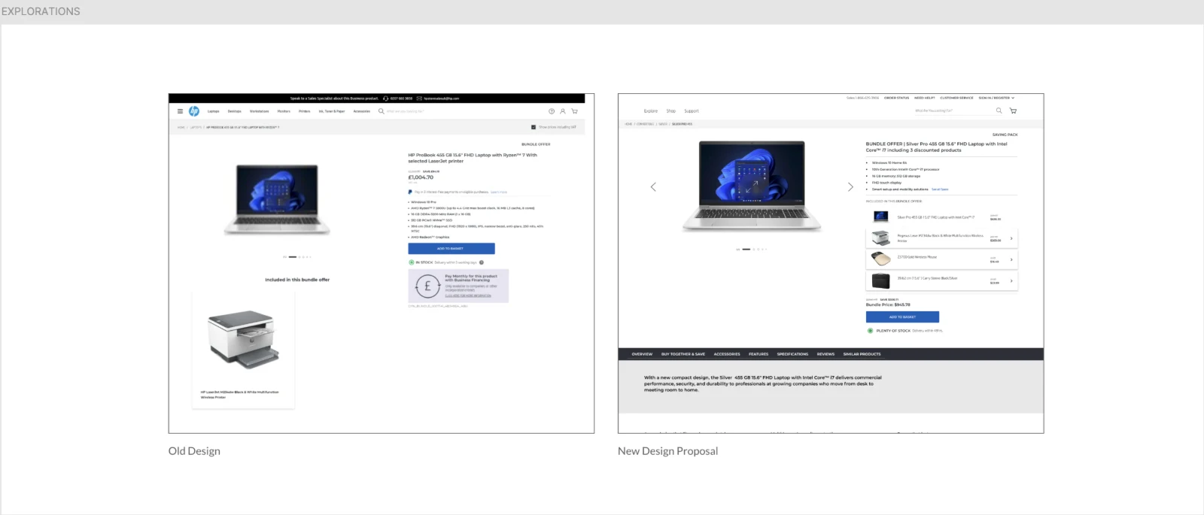The image size is (1204, 515).
Task: Click Learn more link by PayPal offer
Action: tap(499, 192)
